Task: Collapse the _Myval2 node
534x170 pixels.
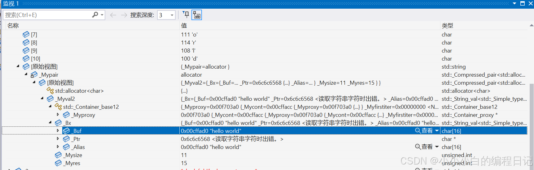Action: pyautogui.click(x=42, y=98)
